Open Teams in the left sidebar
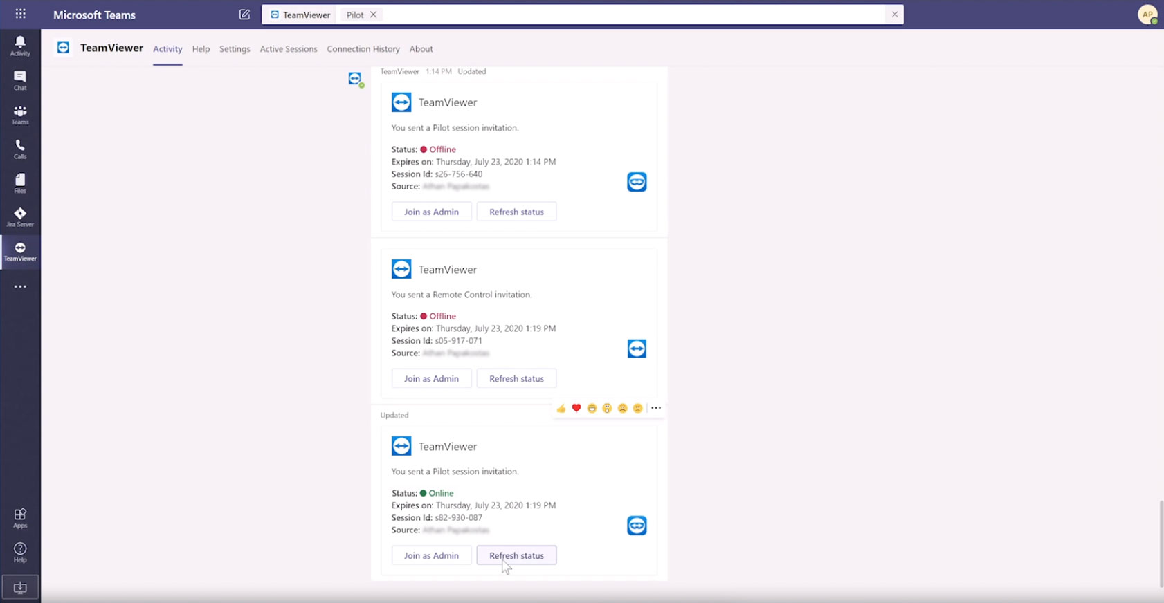1164x603 pixels. (x=20, y=115)
